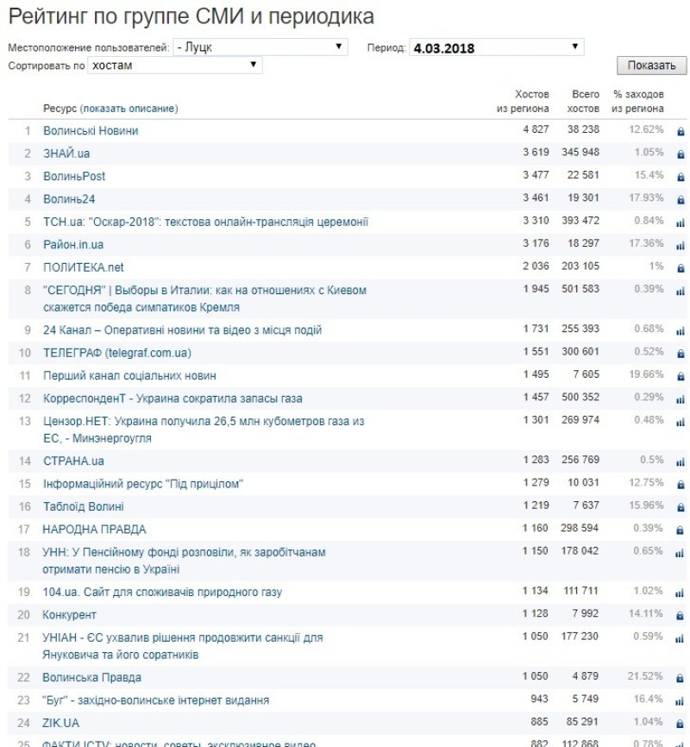Open the Волинь24 resource link
Screen dimensions: 690x747
(69, 198)
